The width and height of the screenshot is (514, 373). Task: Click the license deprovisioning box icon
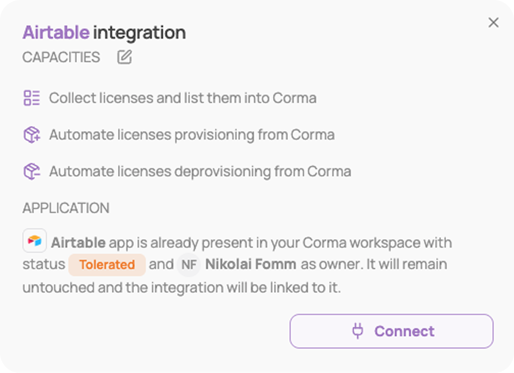point(32,172)
